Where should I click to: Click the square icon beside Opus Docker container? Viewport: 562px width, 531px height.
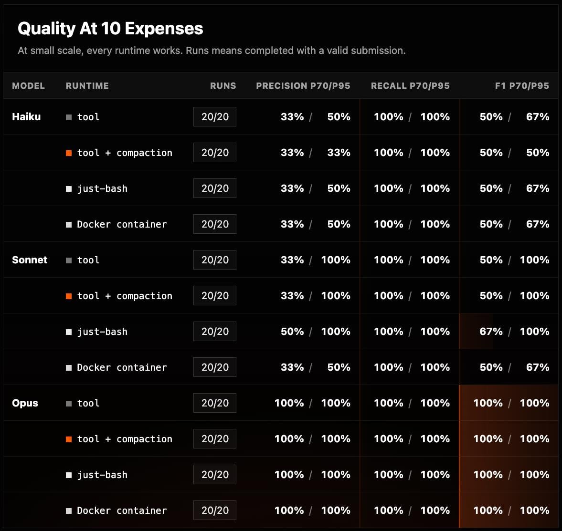coord(69,511)
